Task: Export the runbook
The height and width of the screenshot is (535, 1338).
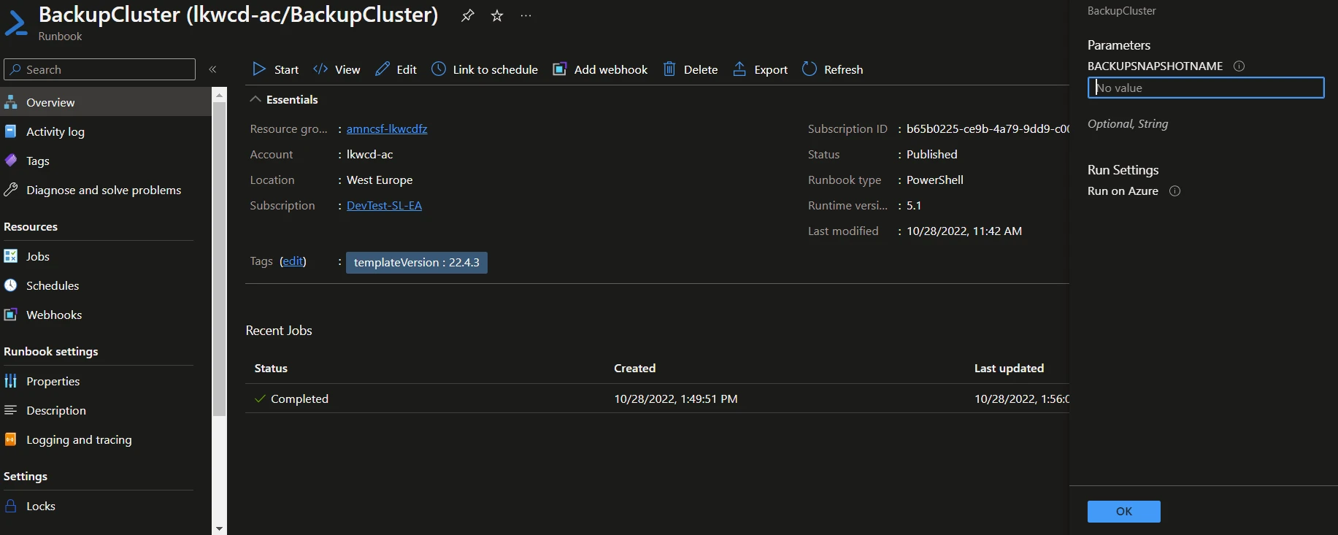Action: [760, 69]
